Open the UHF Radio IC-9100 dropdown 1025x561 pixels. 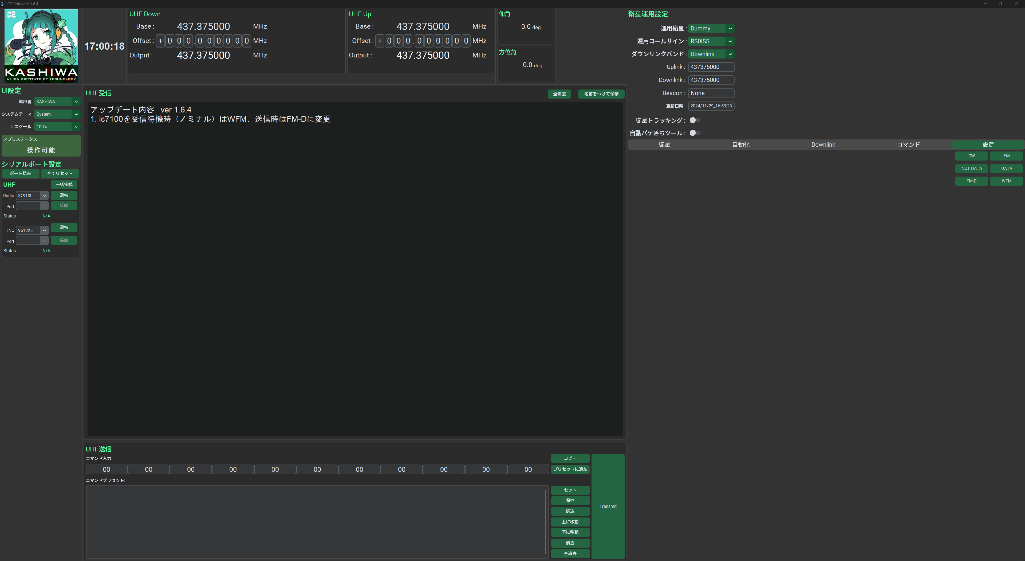point(32,196)
